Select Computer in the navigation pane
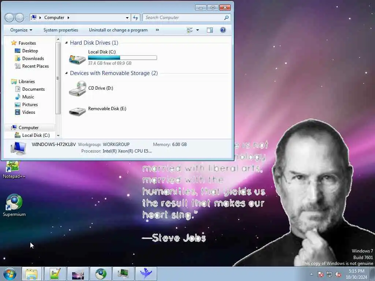This screenshot has width=375, height=281. pos(25,128)
